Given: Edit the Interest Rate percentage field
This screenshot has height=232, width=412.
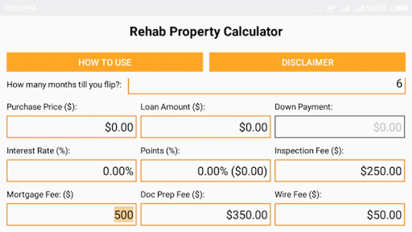Looking at the screenshot, I should tap(72, 171).
